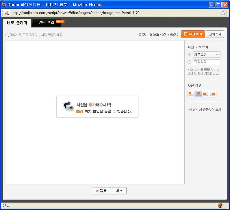The width and height of the screenshot is (230, 210).
Task: Switch to the 간단 편집 tab
Action: tap(46, 23)
